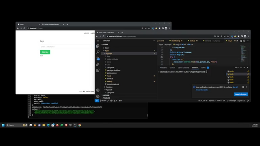
Task: Click the green Add Key button
Action: [x=45, y=52]
